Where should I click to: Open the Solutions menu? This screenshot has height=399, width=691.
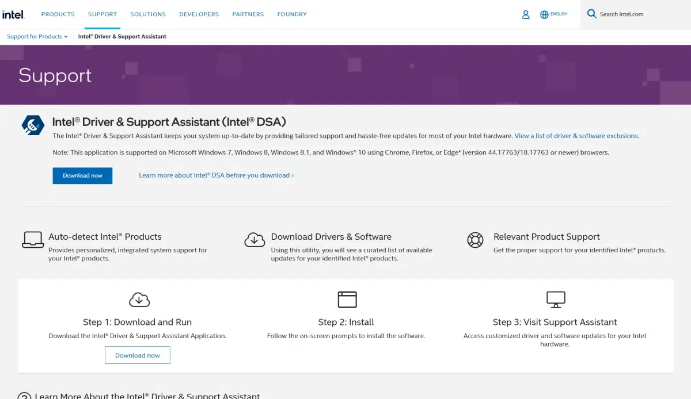pos(148,14)
